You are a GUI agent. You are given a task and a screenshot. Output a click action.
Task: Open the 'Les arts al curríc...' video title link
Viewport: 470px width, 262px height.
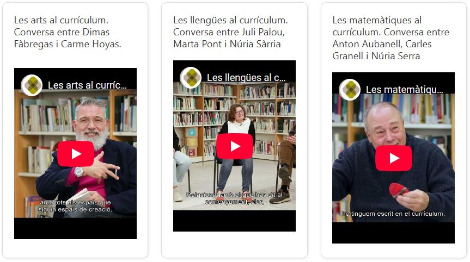(87, 85)
